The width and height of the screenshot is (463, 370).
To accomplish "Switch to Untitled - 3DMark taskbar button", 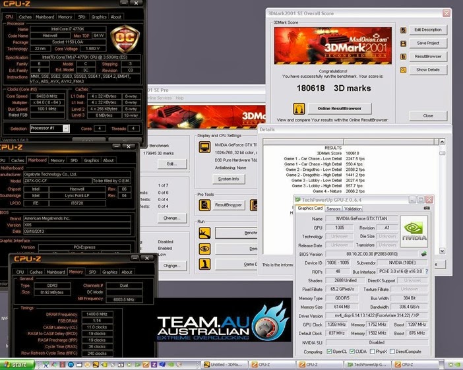I will [x=225, y=365].
